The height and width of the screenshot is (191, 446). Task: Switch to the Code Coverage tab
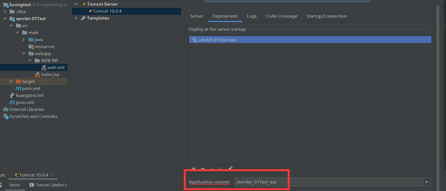coord(281,16)
